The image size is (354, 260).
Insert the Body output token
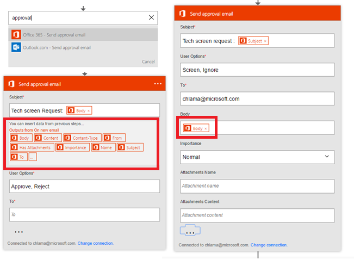[x=21, y=138]
